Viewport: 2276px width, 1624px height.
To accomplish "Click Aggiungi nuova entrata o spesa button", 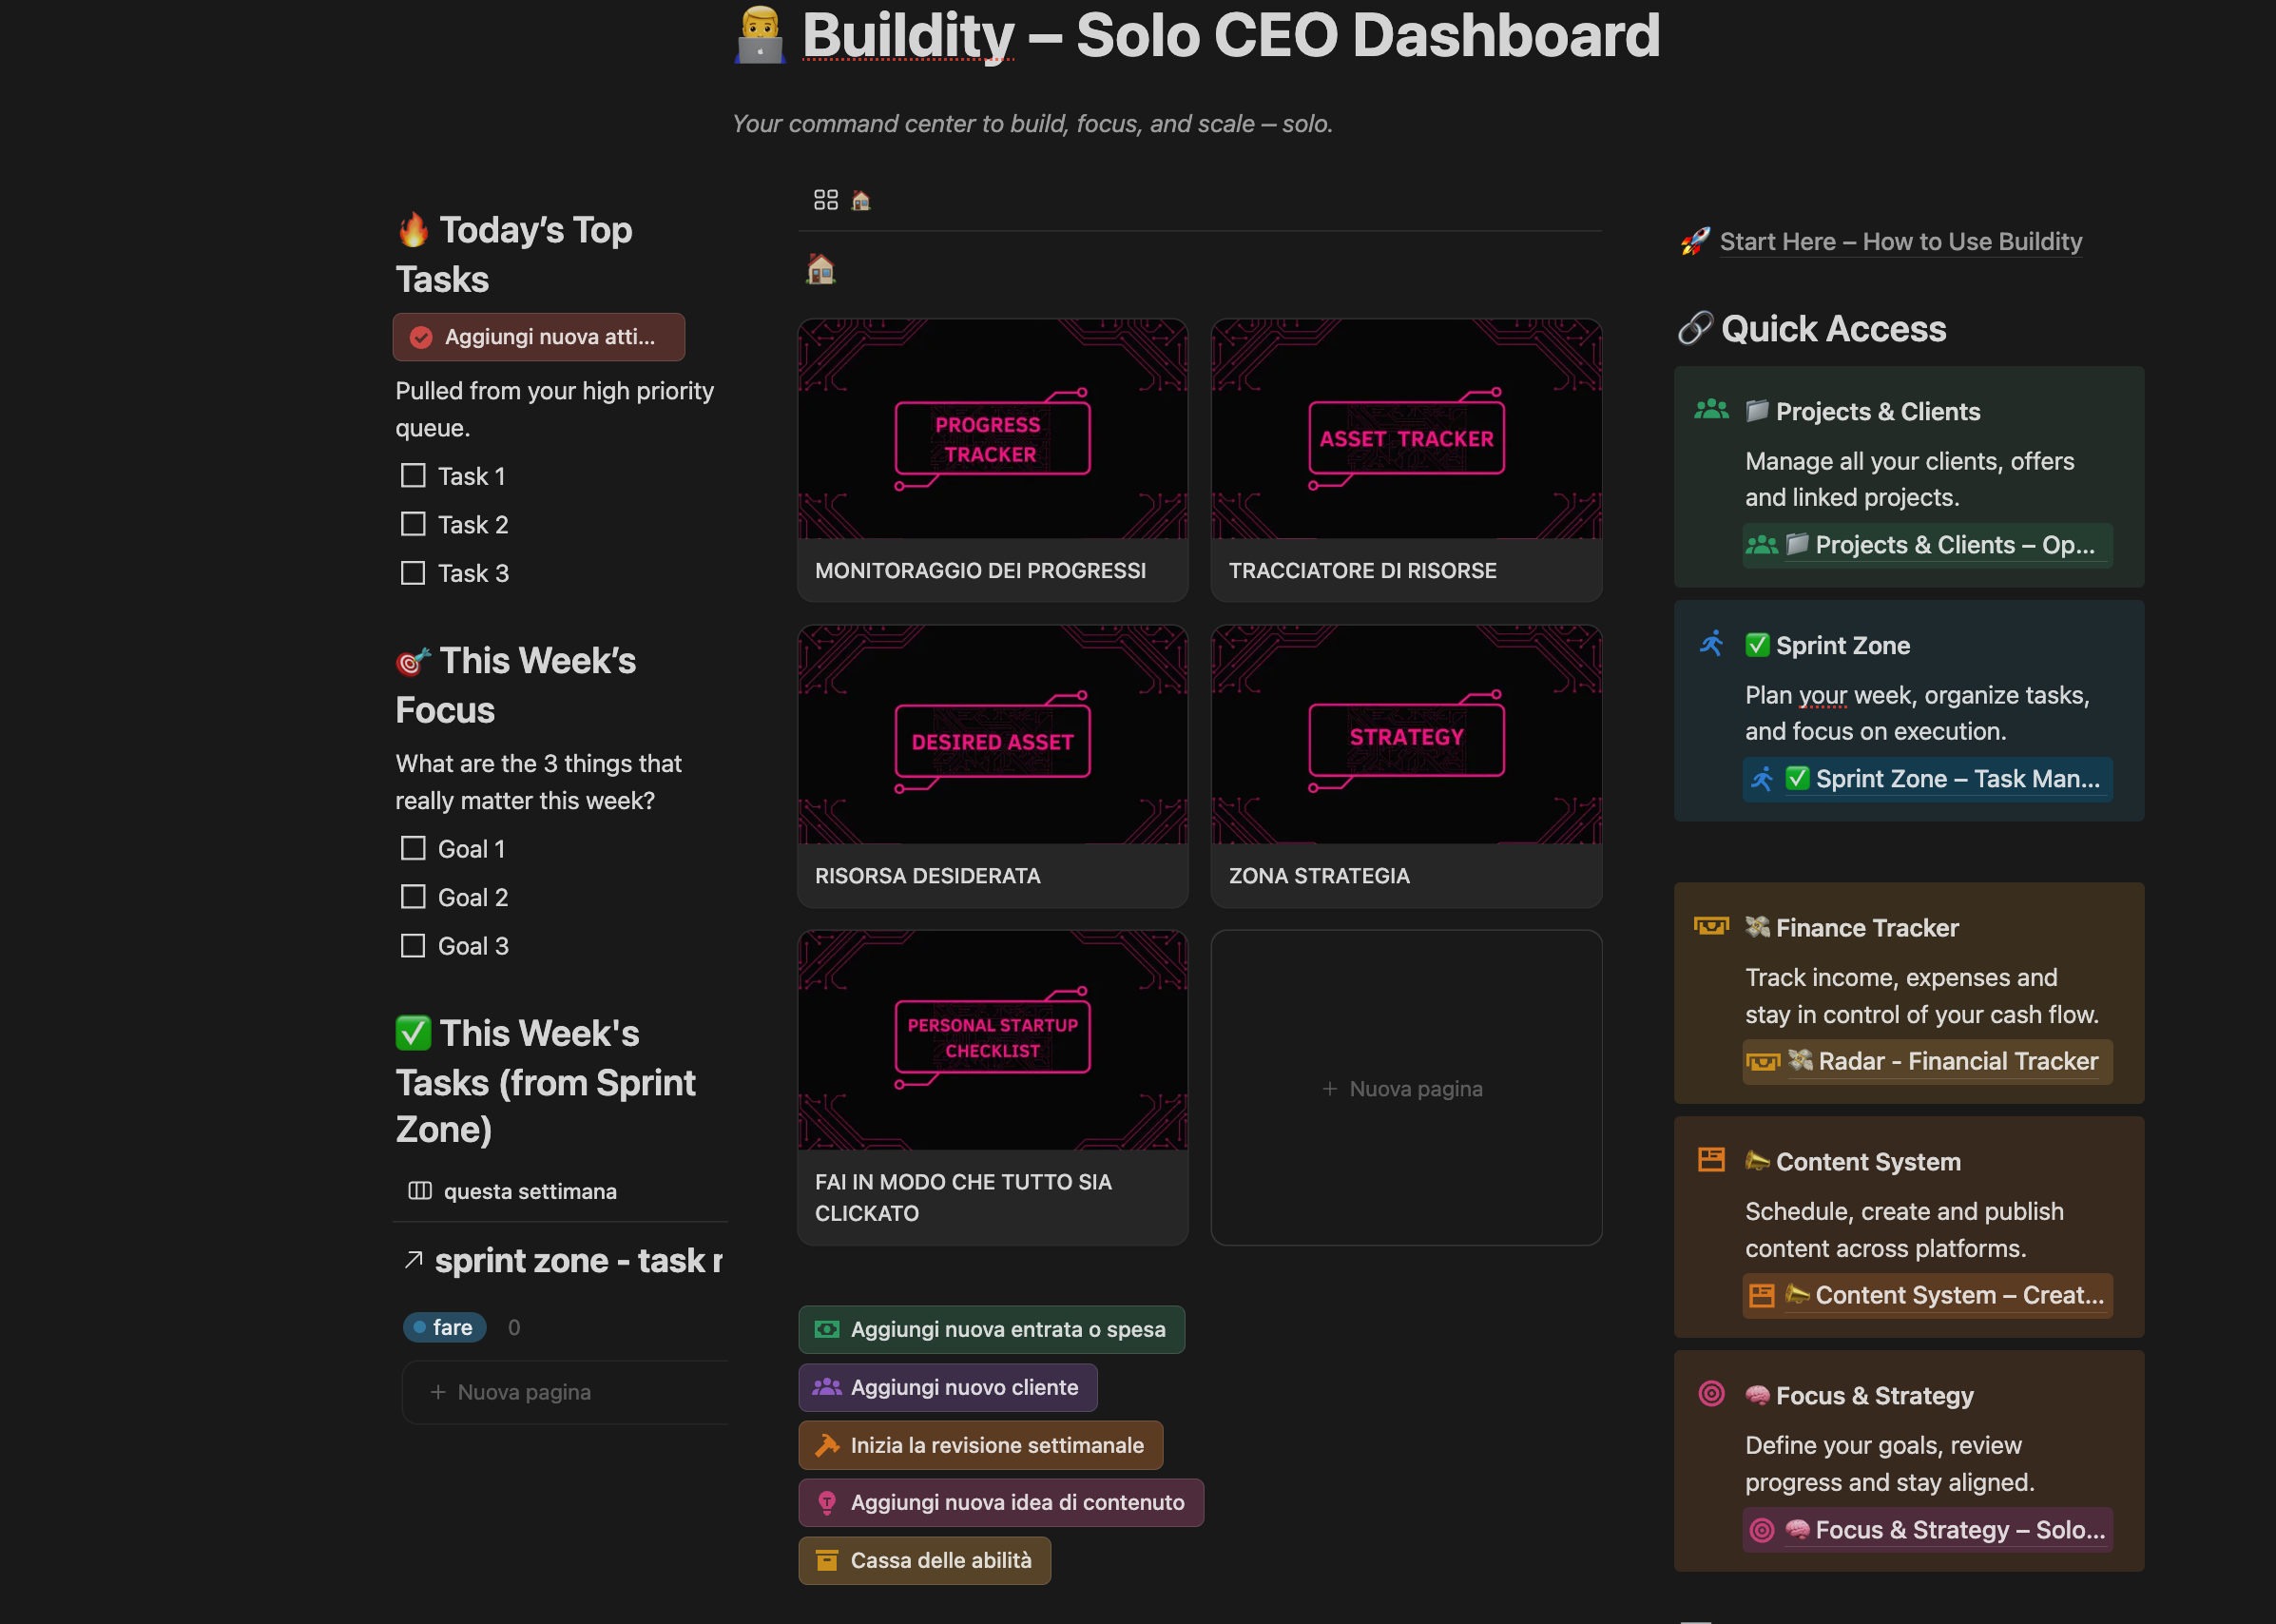I will [992, 1329].
